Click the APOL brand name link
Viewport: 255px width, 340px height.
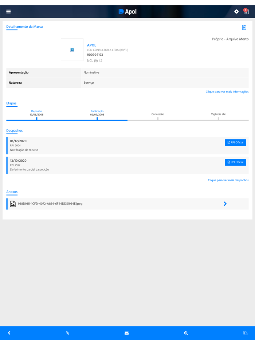(x=91, y=45)
